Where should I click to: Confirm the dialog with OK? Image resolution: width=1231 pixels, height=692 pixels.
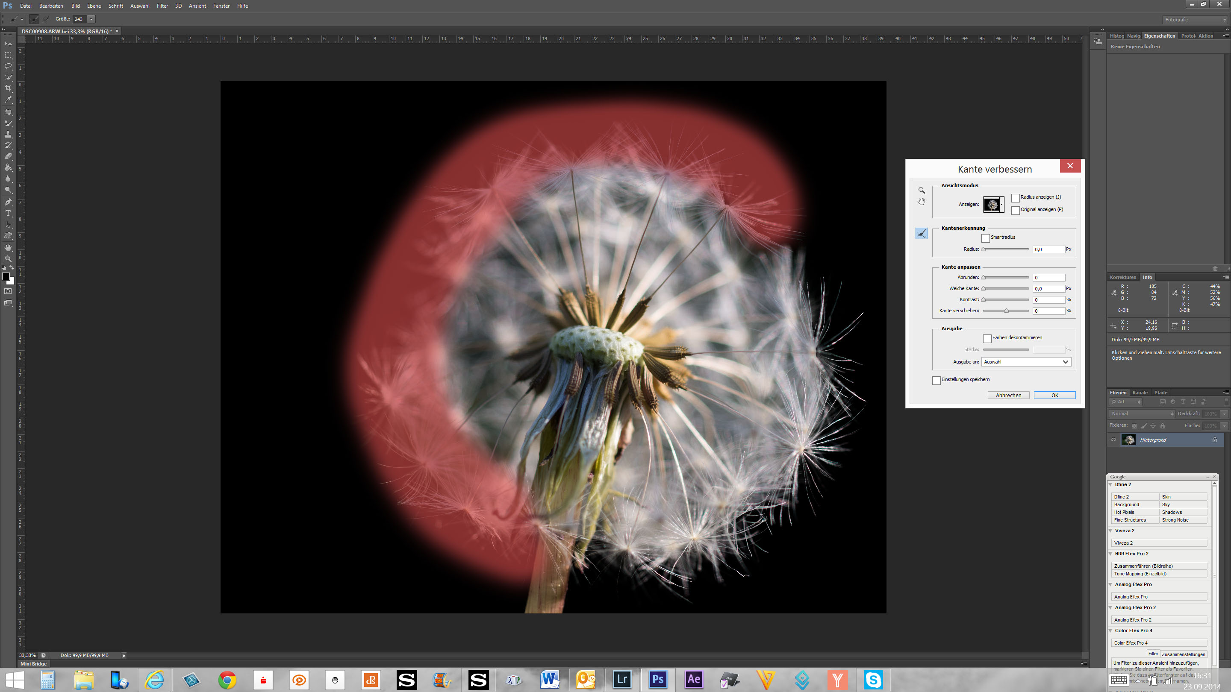(1054, 396)
